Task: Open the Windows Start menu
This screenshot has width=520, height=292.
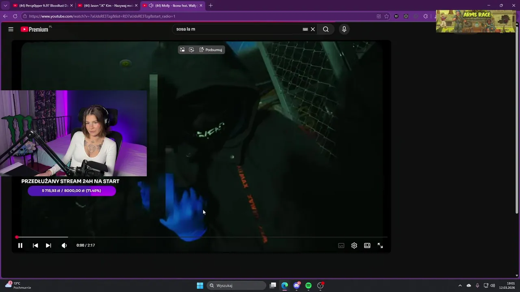Action: click(x=200, y=286)
